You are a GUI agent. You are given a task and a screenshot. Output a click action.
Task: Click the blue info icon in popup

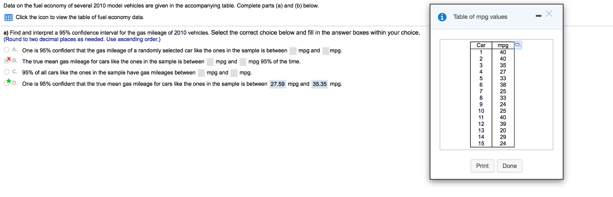tap(442, 17)
